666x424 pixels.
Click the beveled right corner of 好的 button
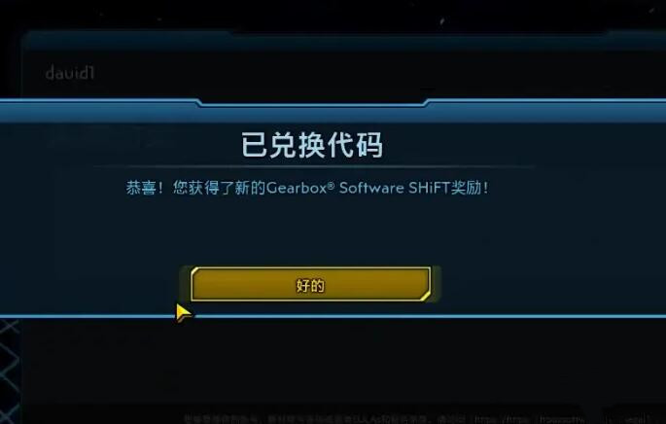[x=425, y=296]
